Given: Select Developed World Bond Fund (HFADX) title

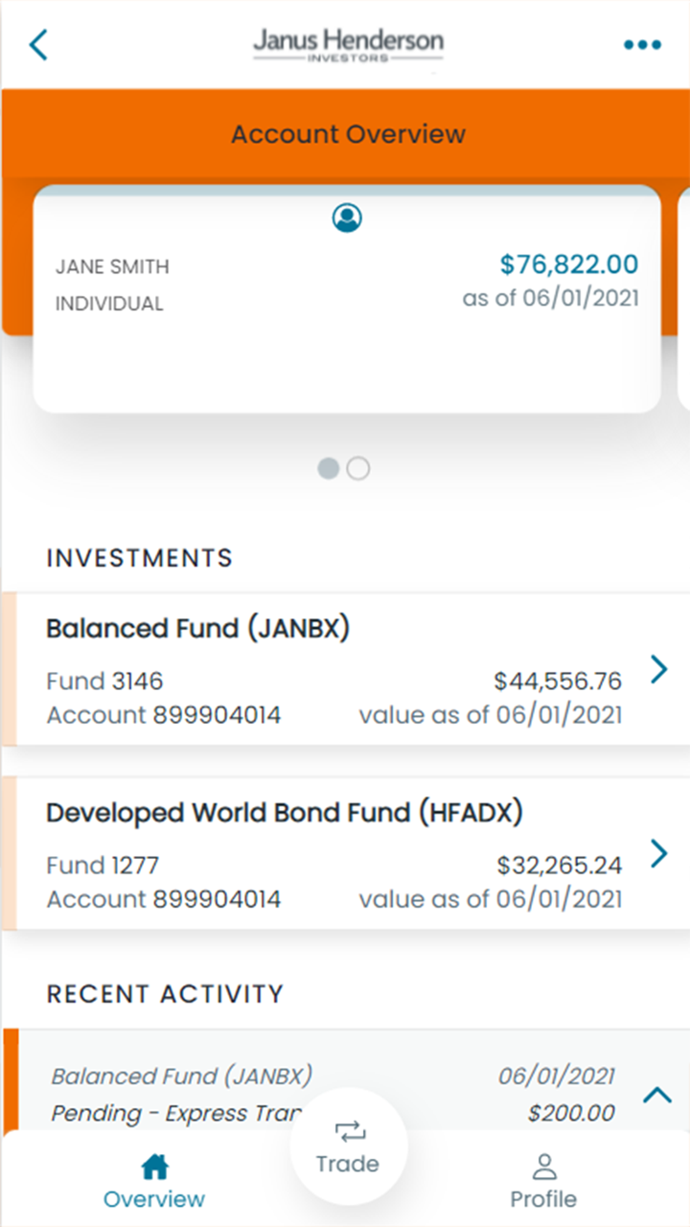Looking at the screenshot, I should click(x=285, y=813).
